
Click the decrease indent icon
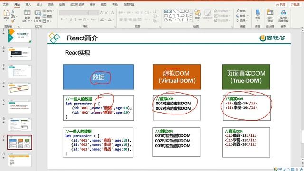pos(137,13)
